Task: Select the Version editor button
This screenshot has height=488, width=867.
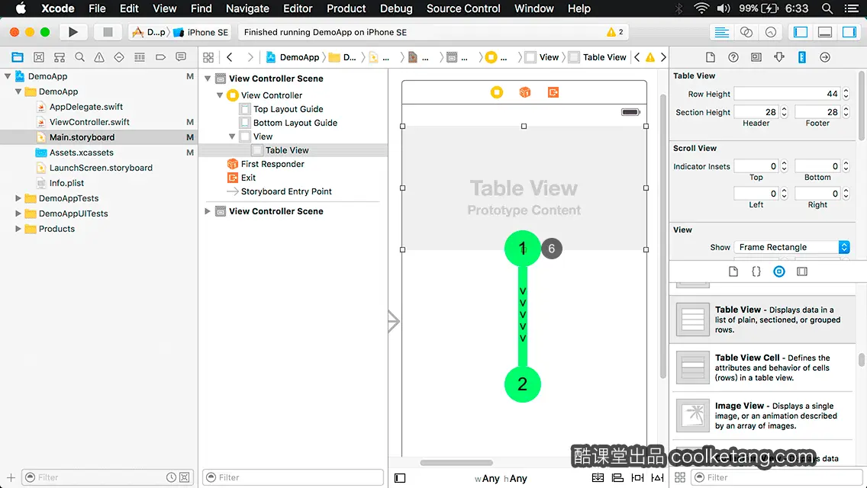Action: (x=770, y=32)
